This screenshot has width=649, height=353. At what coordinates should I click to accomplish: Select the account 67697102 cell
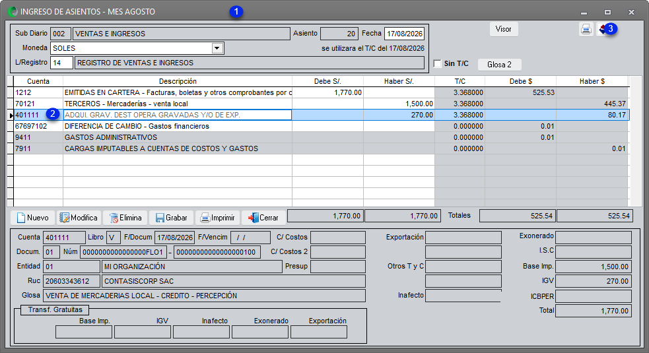click(x=38, y=126)
